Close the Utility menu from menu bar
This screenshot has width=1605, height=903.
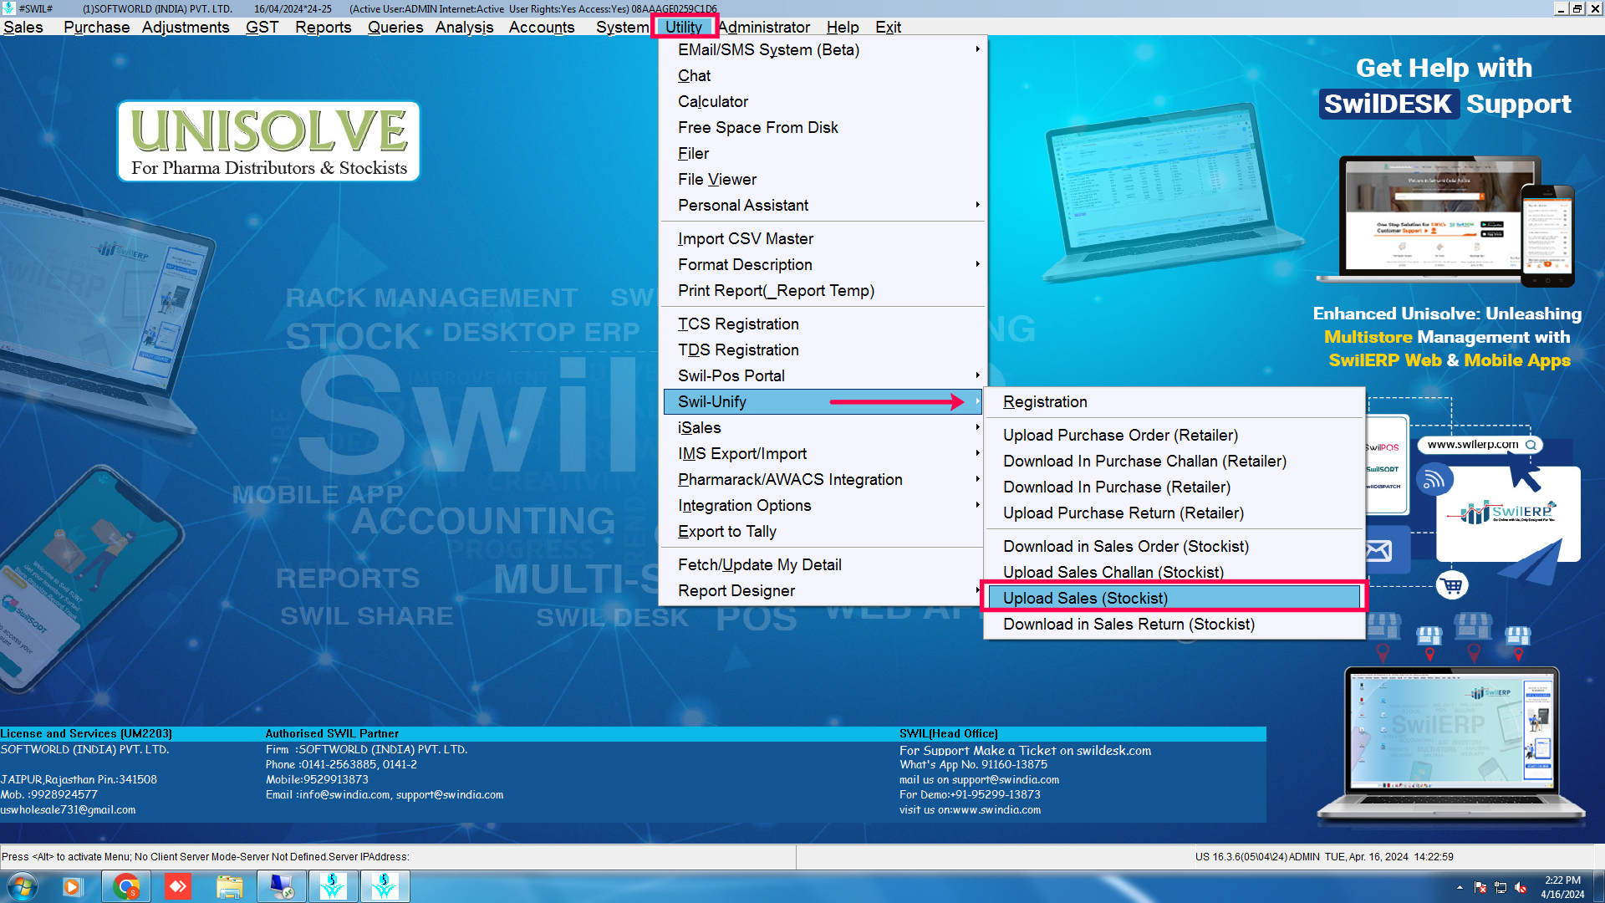point(684,27)
